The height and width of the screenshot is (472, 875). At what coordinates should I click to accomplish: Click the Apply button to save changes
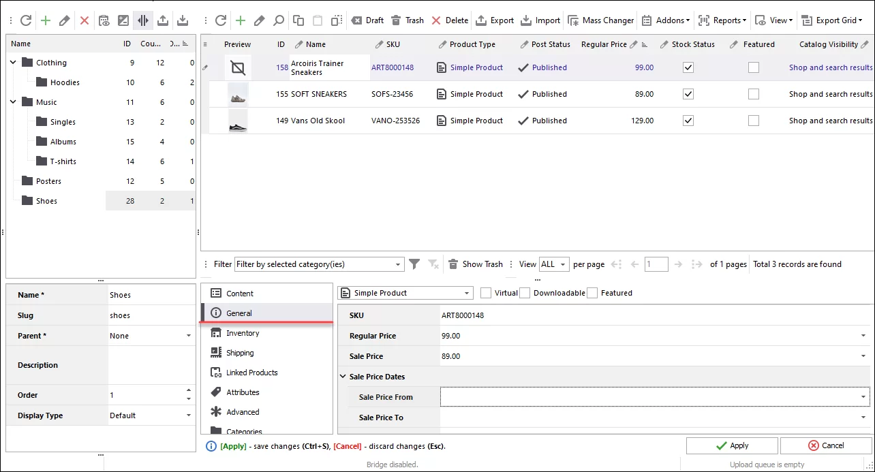[x=732, y=445]
